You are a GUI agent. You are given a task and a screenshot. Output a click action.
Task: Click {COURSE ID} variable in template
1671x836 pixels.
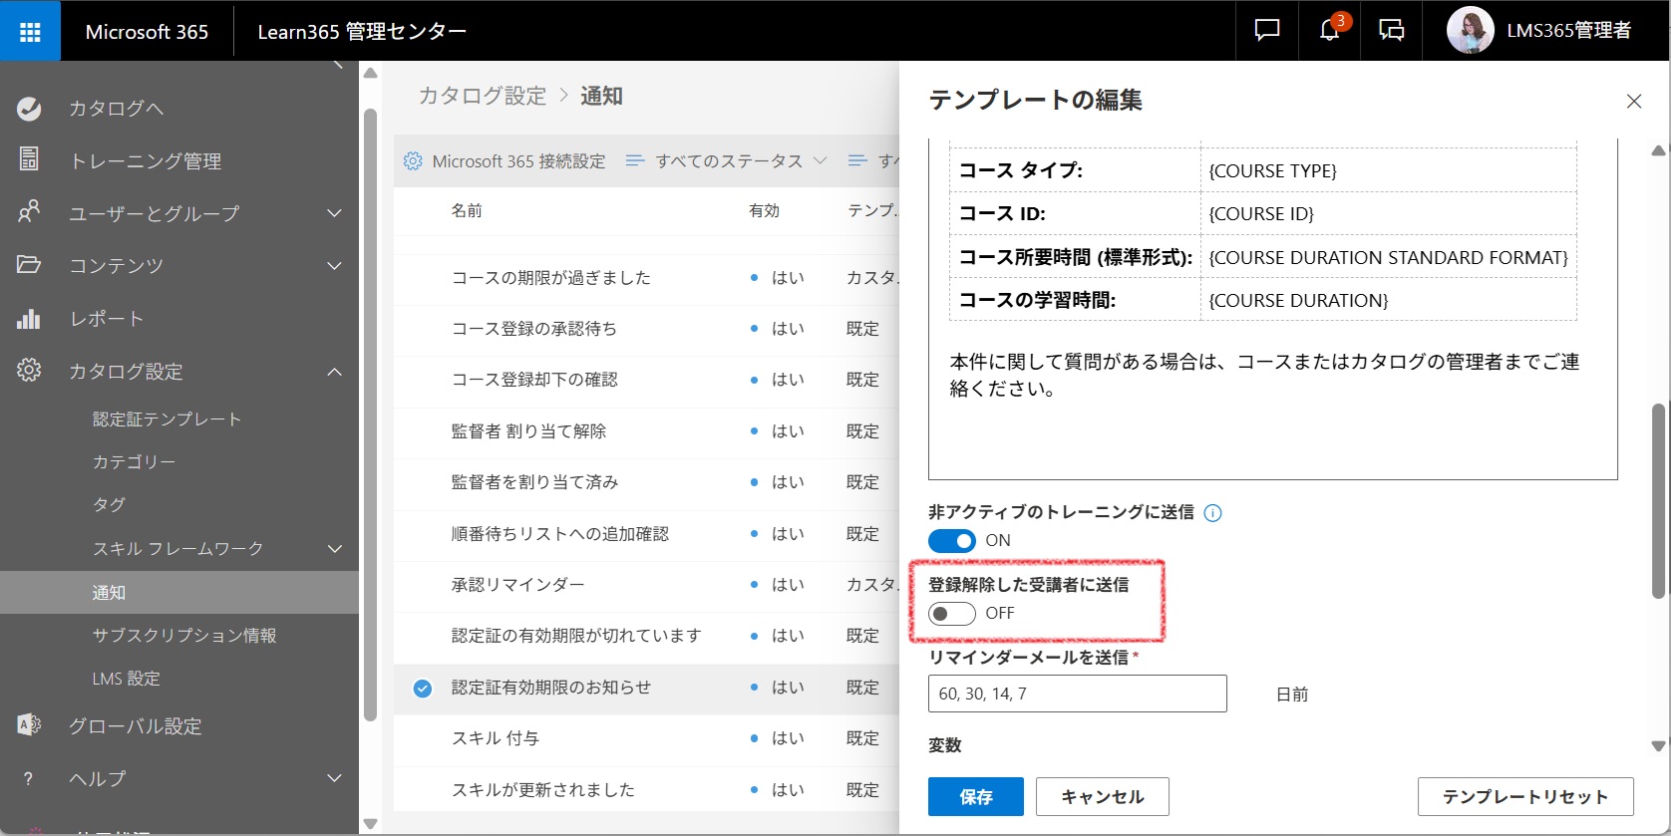tap(1261, 214)
